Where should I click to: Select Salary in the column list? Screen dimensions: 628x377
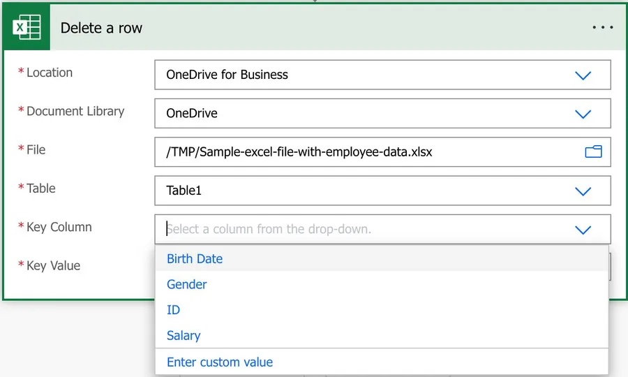184,336
